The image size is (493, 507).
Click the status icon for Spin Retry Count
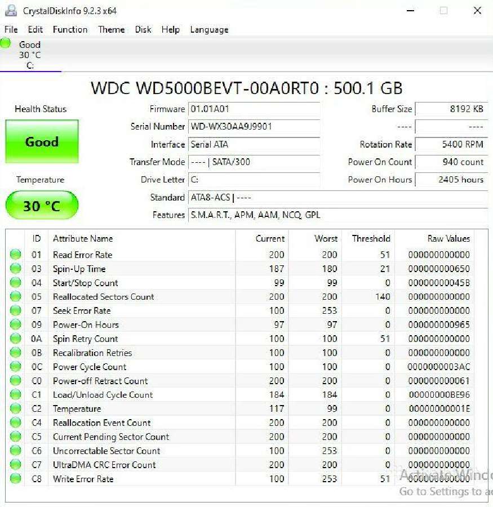coord(16,339)
